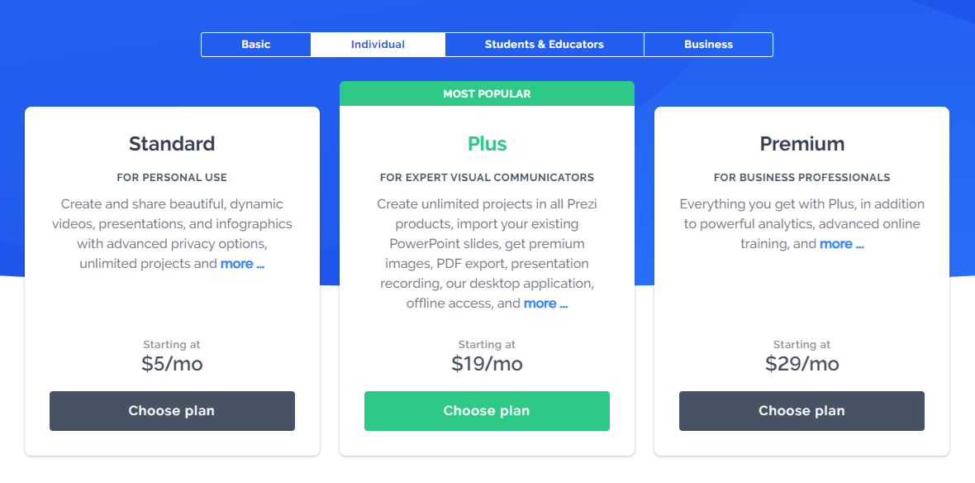Click the "For Business Professionals" subtitle
The width and height of the screenshot is (975, 483).
(801, 177)
